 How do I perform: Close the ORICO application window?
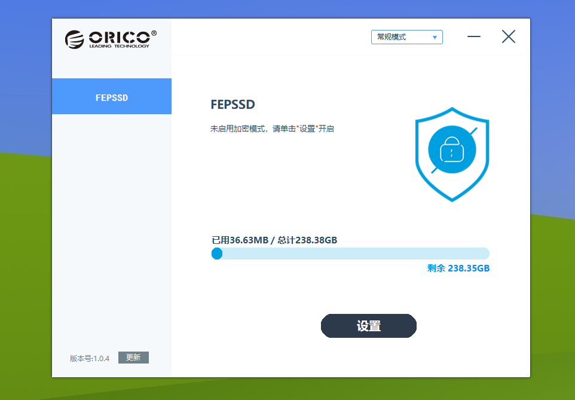[x=509, y=36]
